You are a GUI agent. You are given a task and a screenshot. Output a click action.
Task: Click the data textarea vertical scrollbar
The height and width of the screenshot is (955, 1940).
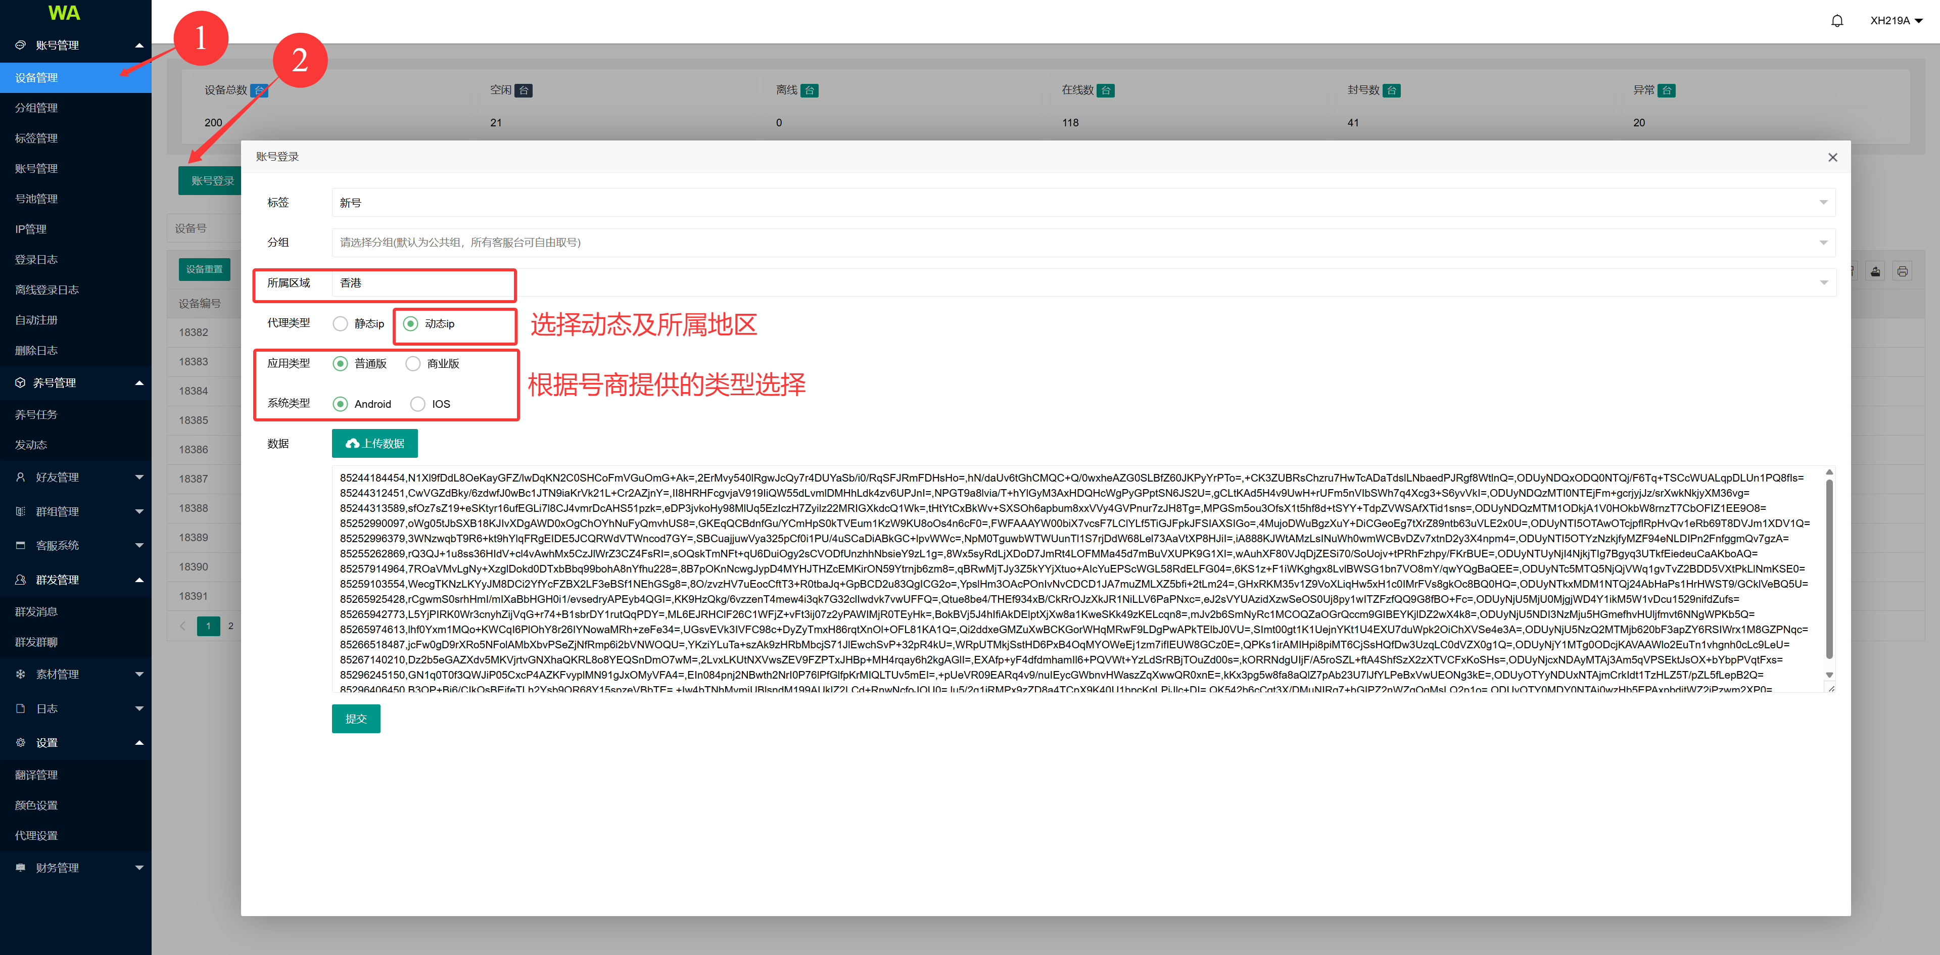(1829, 568)
